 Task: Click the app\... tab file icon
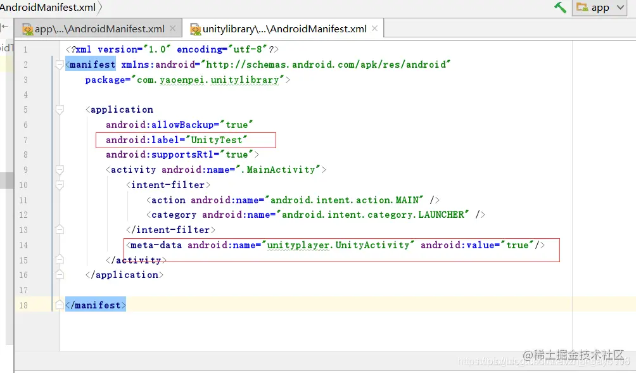[28, 29]
